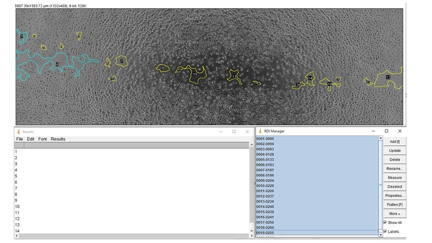Open the Edit menu in the Results window
The height and width of the screenshot is (243, 432).
pos(30,139)
